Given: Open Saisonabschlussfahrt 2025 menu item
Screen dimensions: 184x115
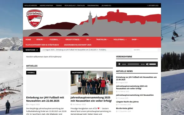Looking at the screenshot, I should (78, 45).
